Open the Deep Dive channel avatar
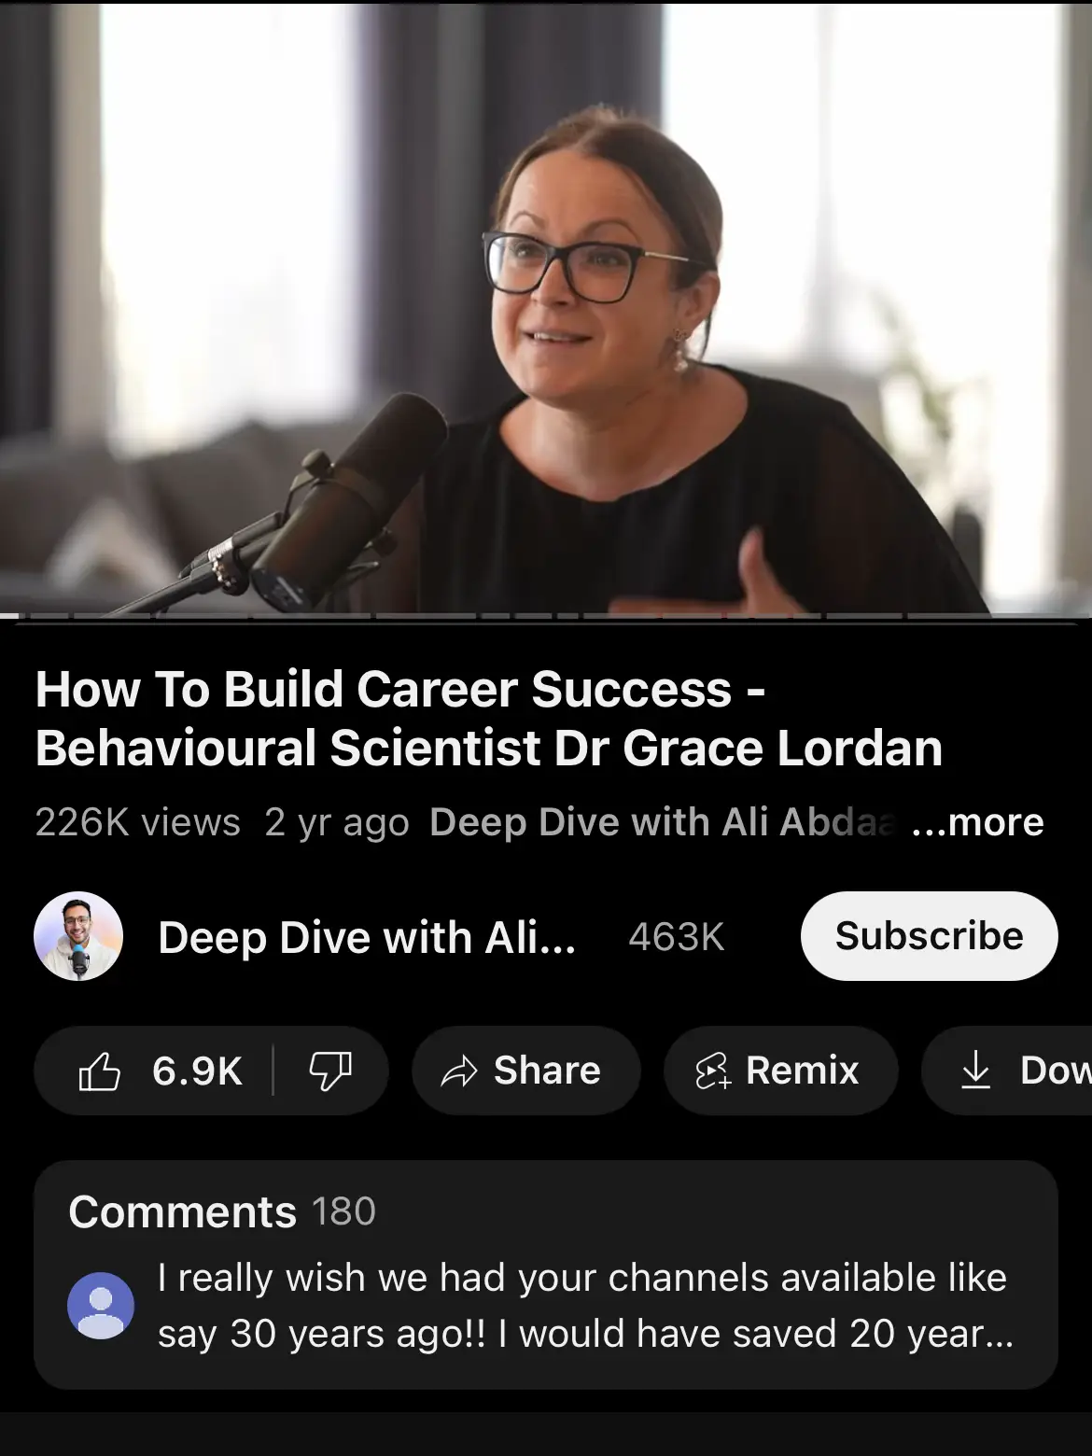 (78, 936)
